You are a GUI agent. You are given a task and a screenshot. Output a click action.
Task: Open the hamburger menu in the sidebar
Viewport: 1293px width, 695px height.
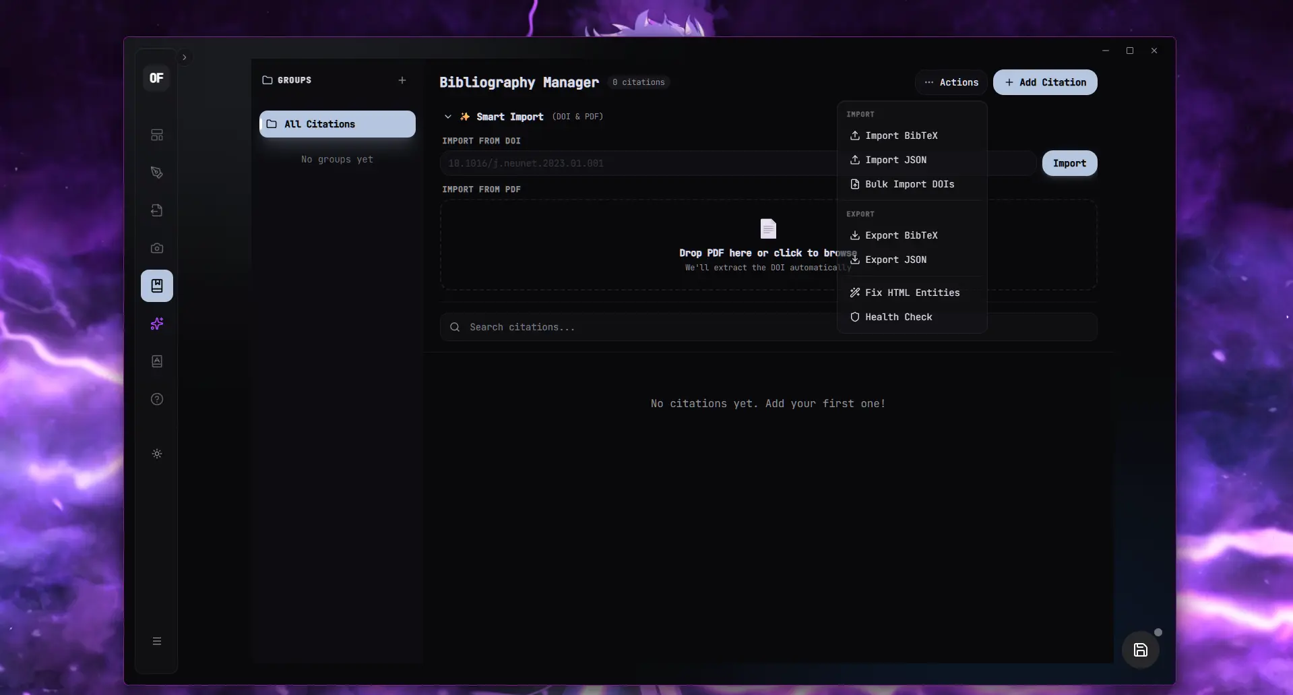(x=157, y=641)
